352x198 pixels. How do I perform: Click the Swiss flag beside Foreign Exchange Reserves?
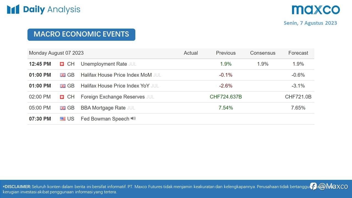point(62,97)
